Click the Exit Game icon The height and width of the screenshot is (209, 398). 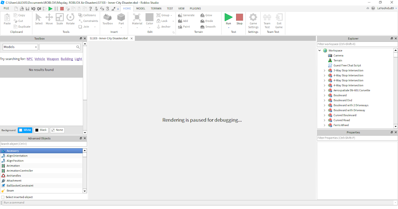(x=279, y=17)
